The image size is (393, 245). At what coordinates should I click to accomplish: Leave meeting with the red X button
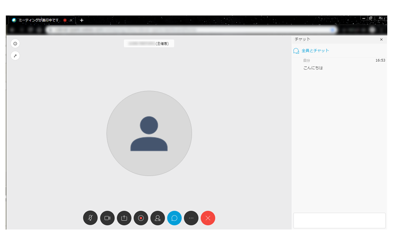click(x=208, y=218)
